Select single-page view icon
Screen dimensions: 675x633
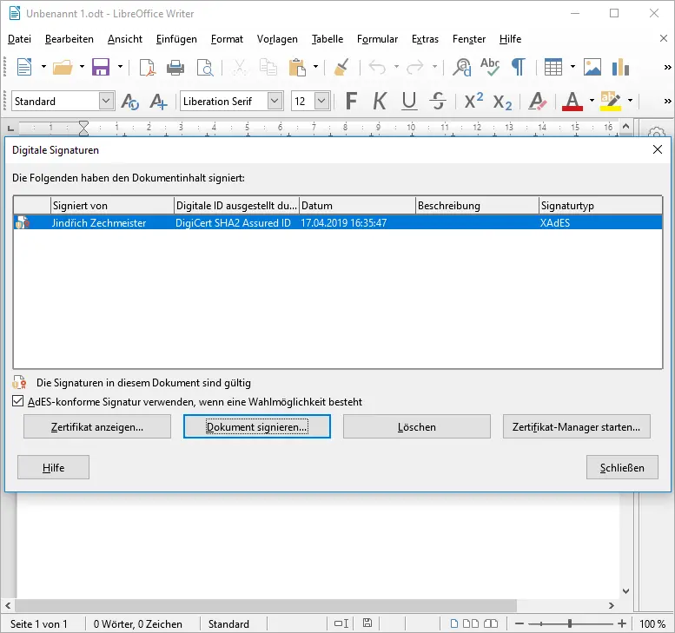click(453, 623)
